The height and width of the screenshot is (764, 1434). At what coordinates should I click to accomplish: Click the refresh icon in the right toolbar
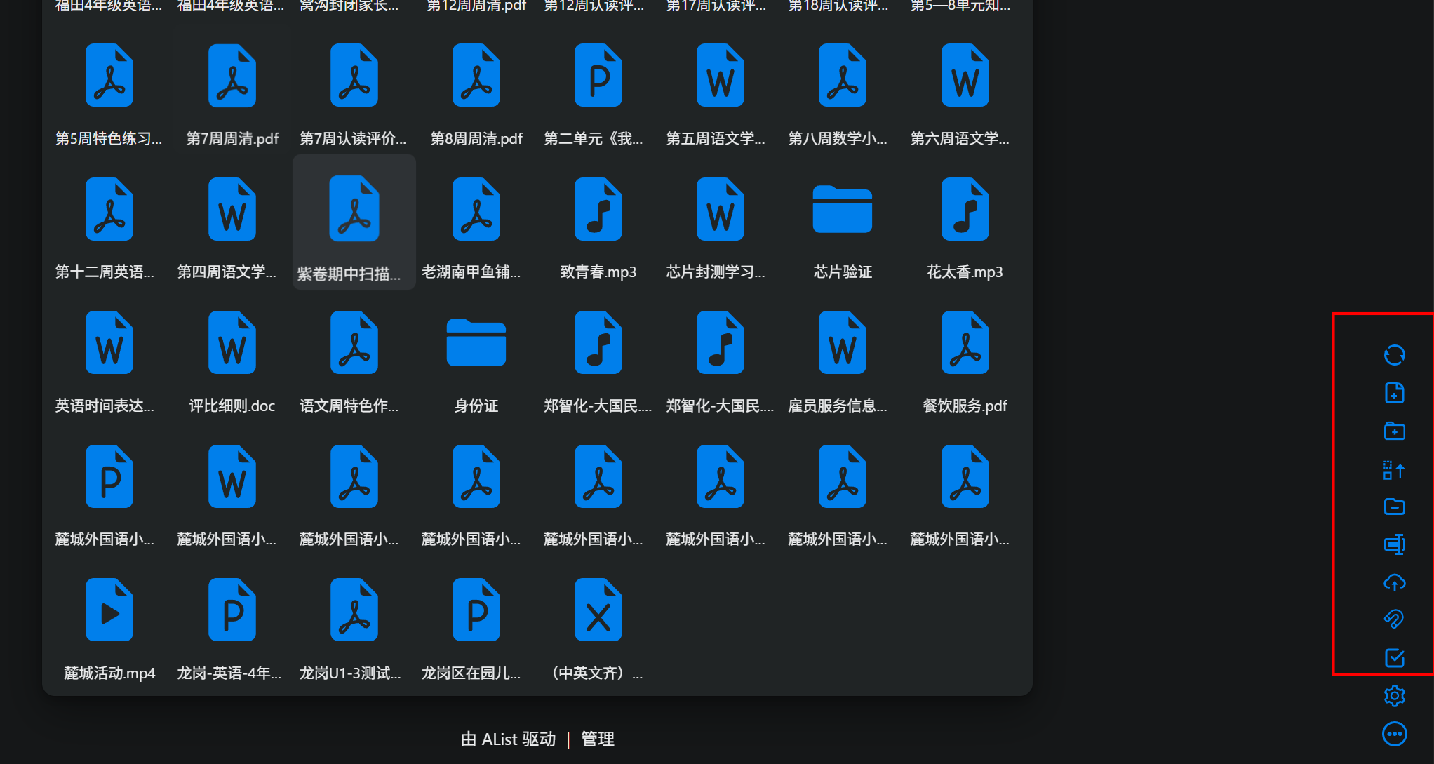pos(1394,355)
